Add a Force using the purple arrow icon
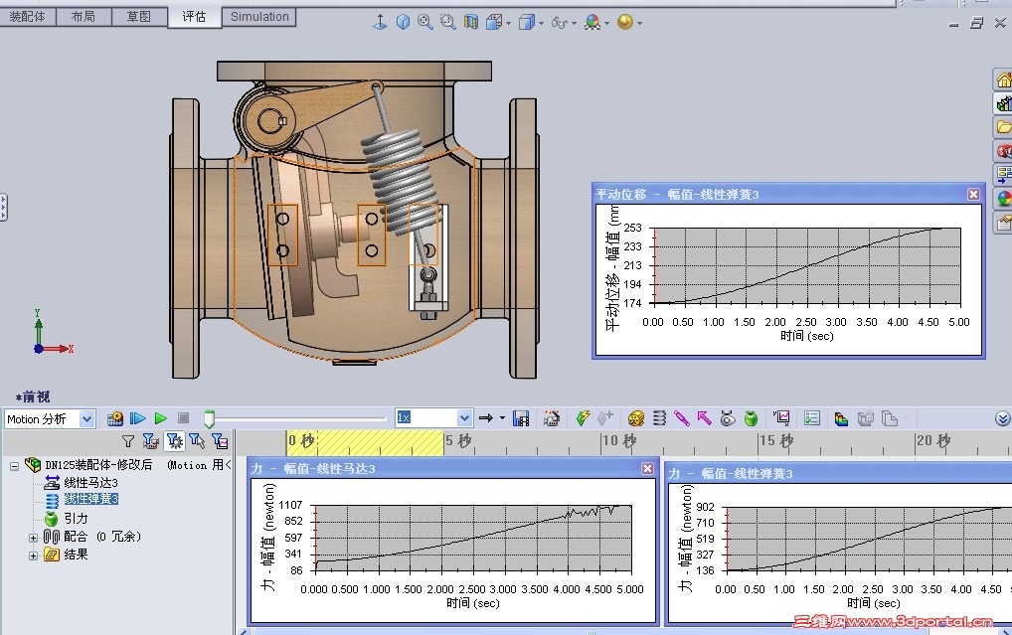 pyautogui.click(x=704, y=418)
